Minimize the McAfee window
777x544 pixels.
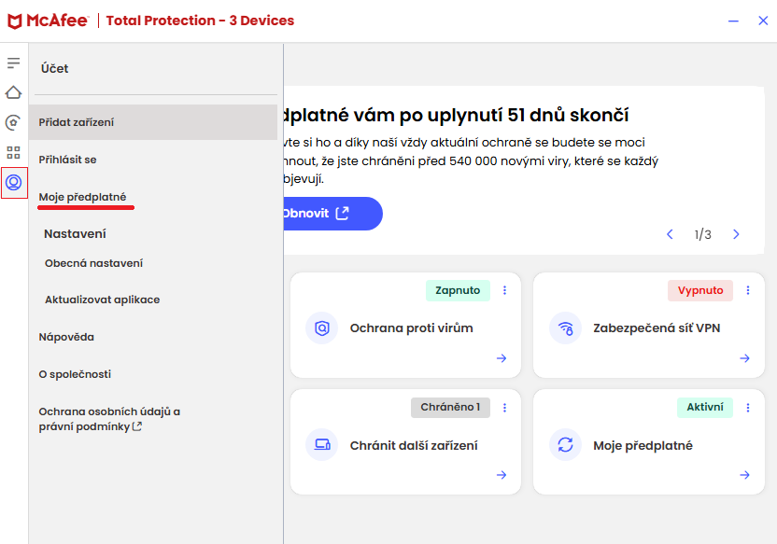click(733, 21)
